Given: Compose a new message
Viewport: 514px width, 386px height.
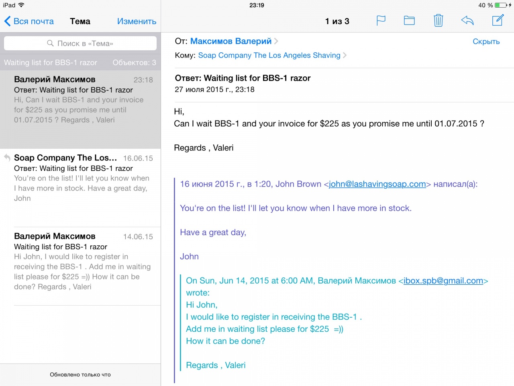Looking at the screenshot, I should click(498, 20).
